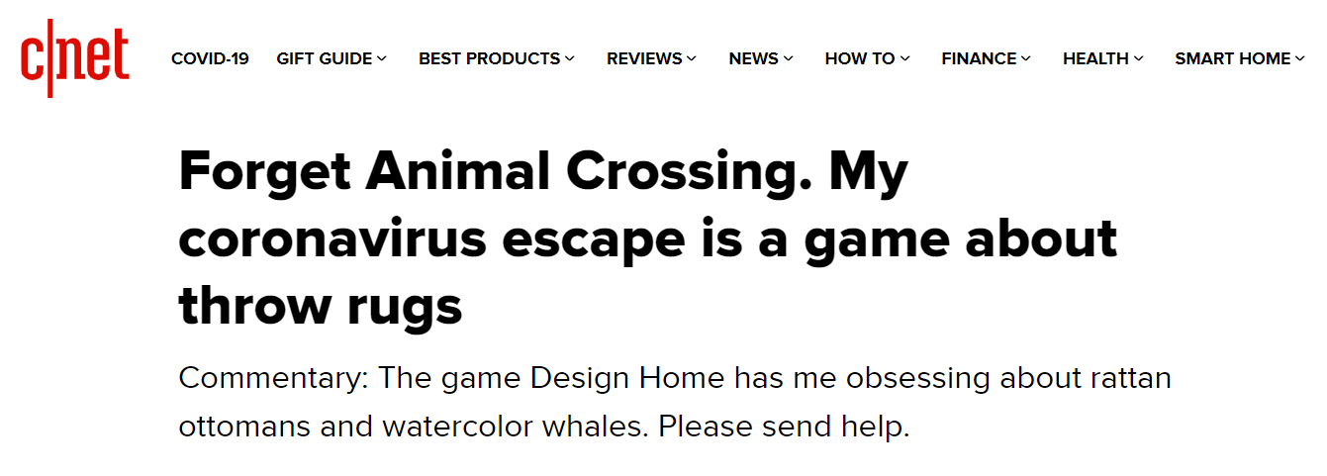The height and width of the screenshot is (476, 1327).
Task: Open the Gift Guide menu label
Action: point(324,58)
